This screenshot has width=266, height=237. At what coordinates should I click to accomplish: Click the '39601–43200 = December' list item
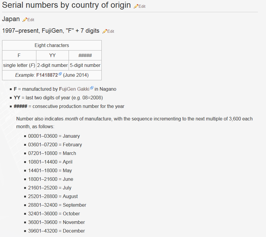[x=56, y=231]
